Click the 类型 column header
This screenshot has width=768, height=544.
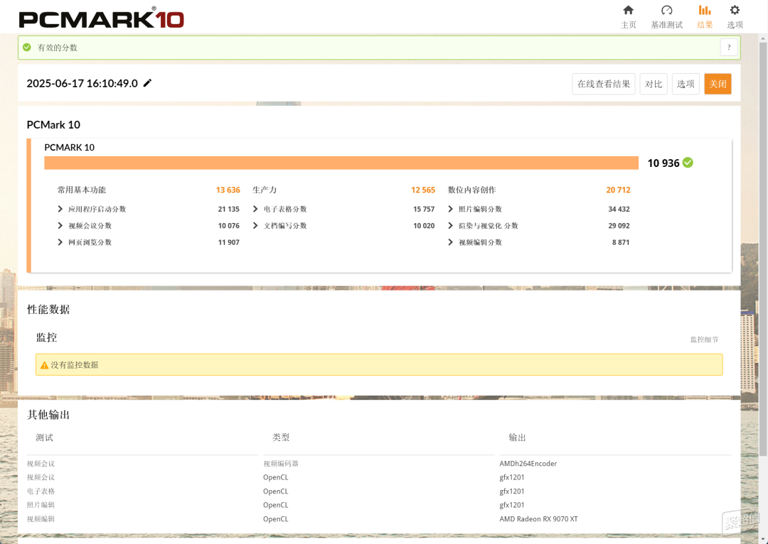(x=281, y=437)
